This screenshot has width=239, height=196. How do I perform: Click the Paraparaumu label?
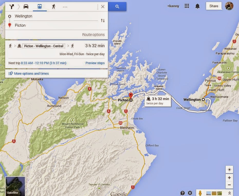[x=225, y=53]
